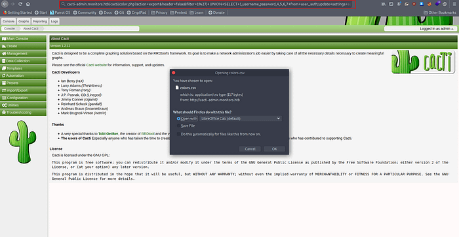Click the URL address bar
The image size is (459, 237).
[x=208, y=4]
